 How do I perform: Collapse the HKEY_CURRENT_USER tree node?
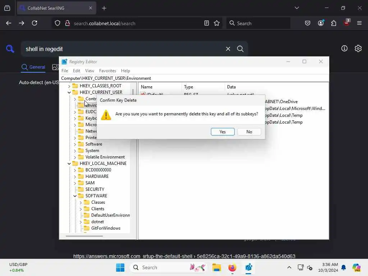pos(69,92)
